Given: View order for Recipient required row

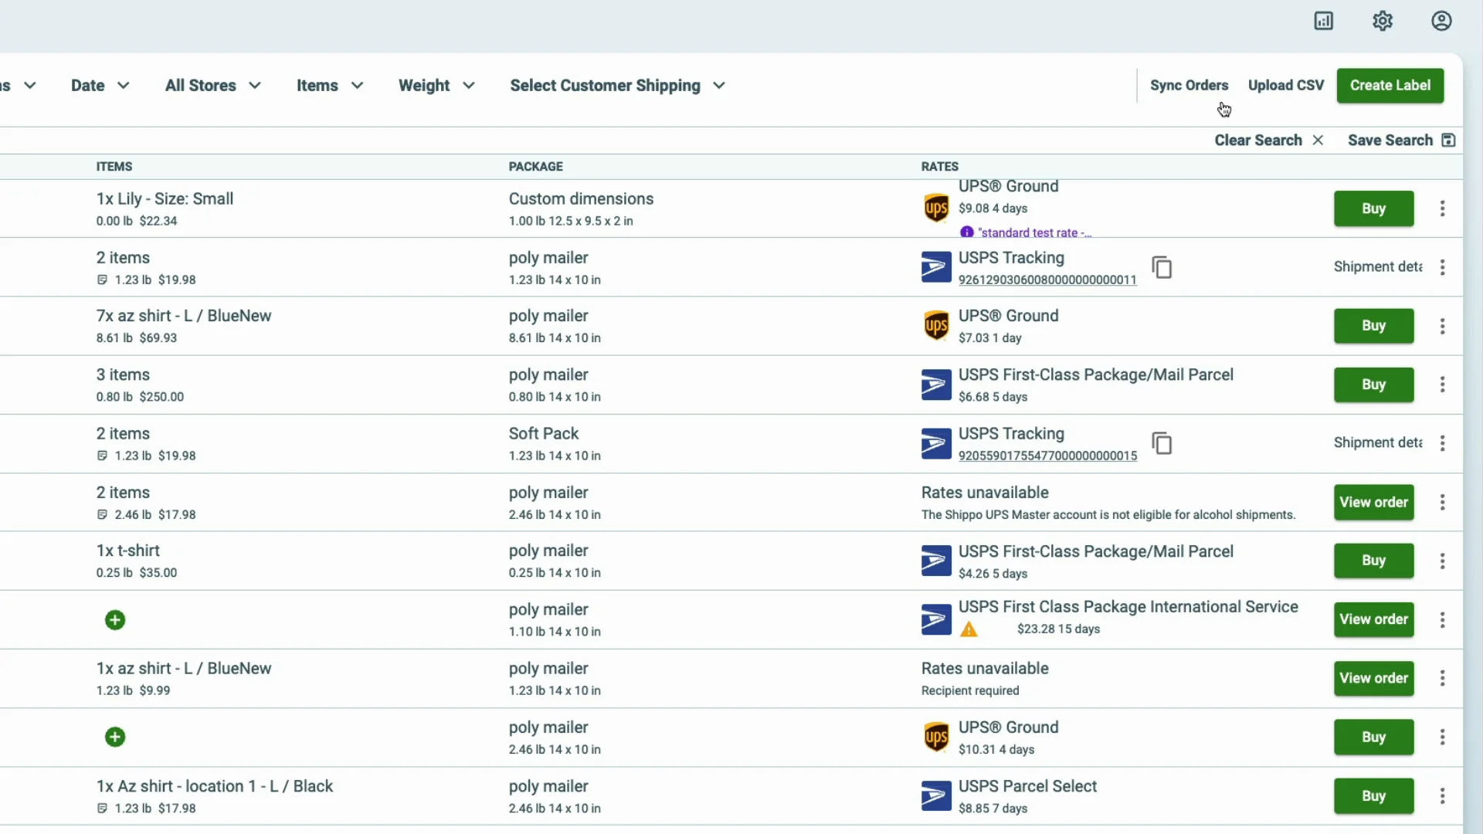Looking at the screenshot, I should pyautogui.click(x=1373, y=678).
